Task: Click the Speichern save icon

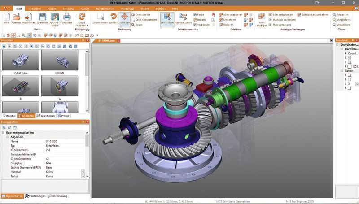Action: (x=42, y=17)
